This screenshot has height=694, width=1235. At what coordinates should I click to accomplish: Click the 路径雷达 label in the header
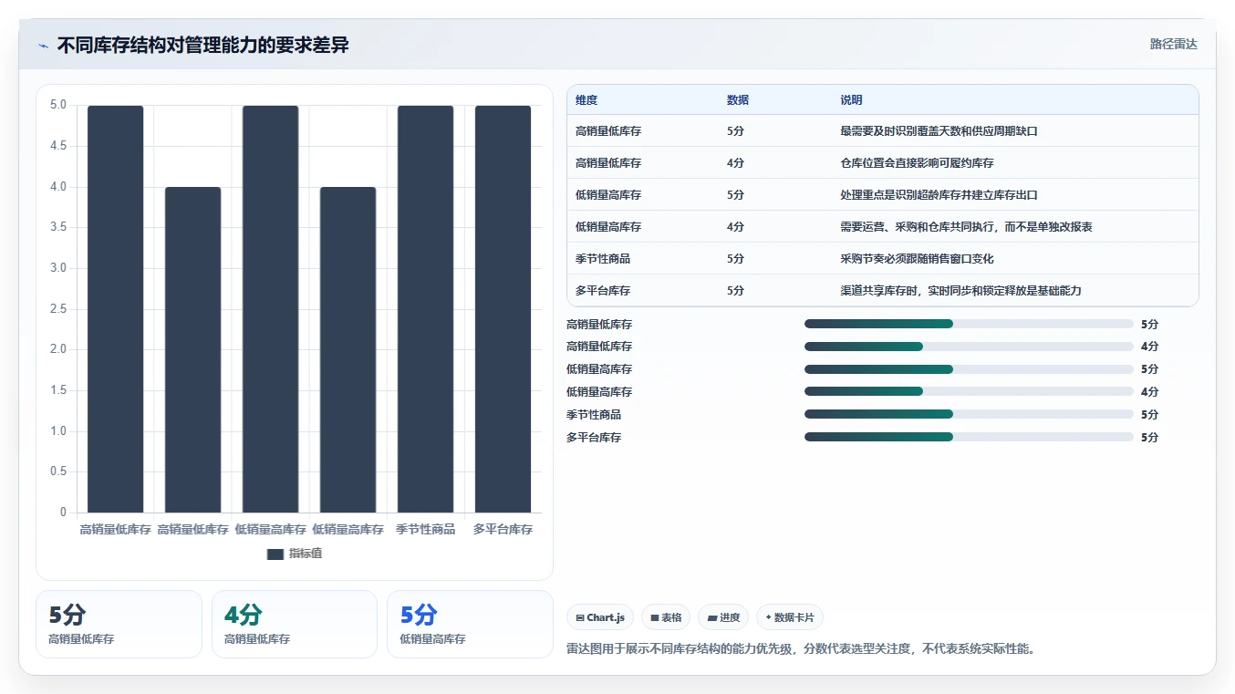coord(1173,44)
